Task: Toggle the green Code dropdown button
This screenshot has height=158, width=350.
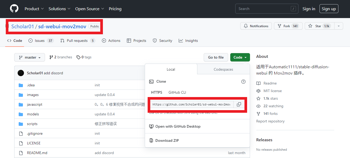Action: tap(240, 57)
